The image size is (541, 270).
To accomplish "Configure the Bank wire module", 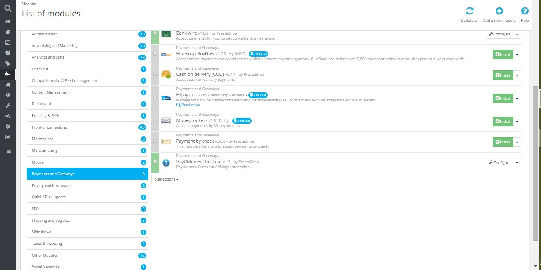I will point(499,34).
